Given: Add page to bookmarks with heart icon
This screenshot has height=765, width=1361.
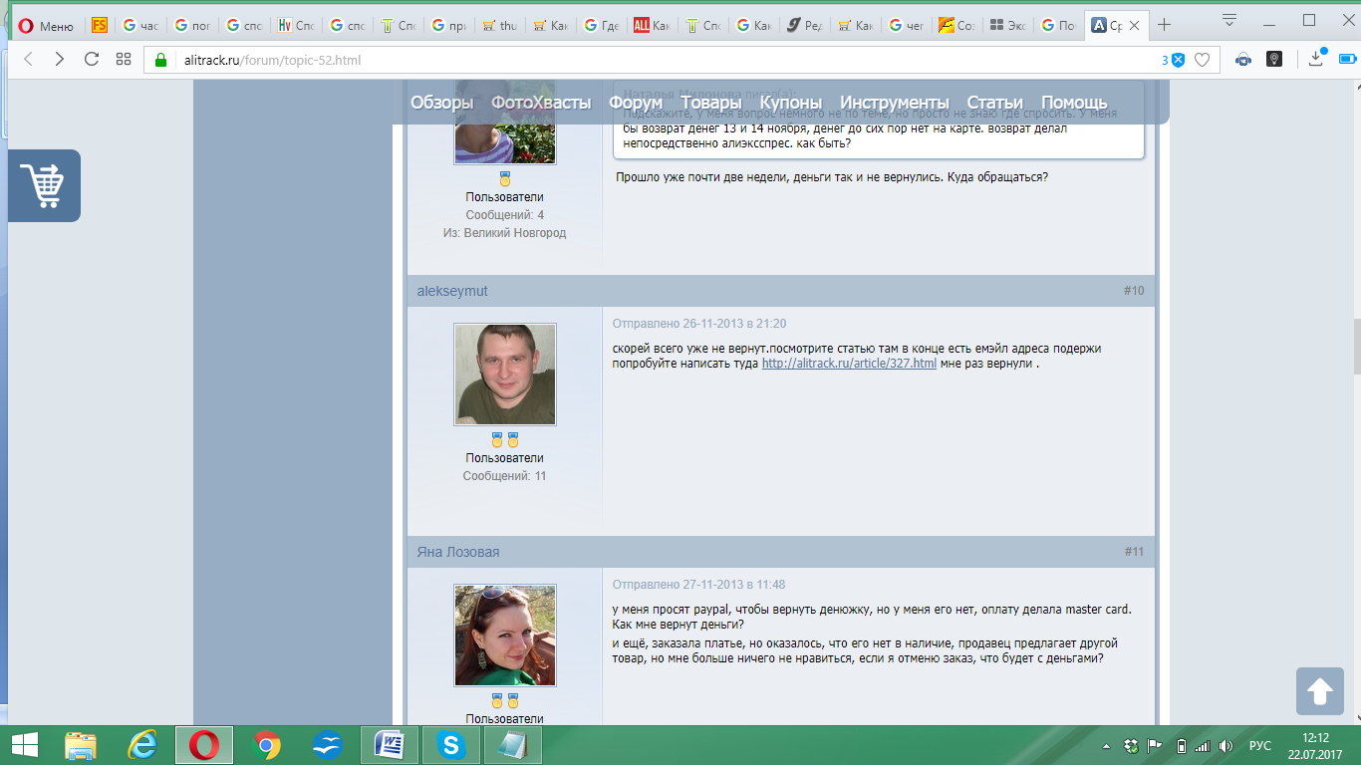Looking at the screenshot, I should [1202, 60].
